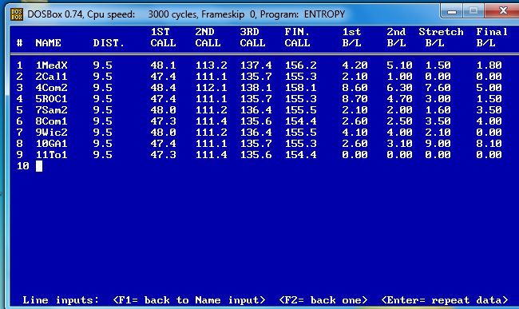Click the Stretch B/L column header

pyautogui.click(x=441, y=38)
